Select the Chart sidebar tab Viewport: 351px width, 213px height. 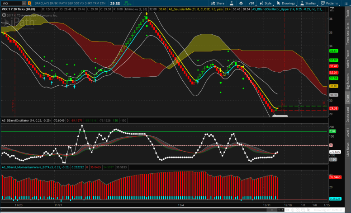coord(347,98)
